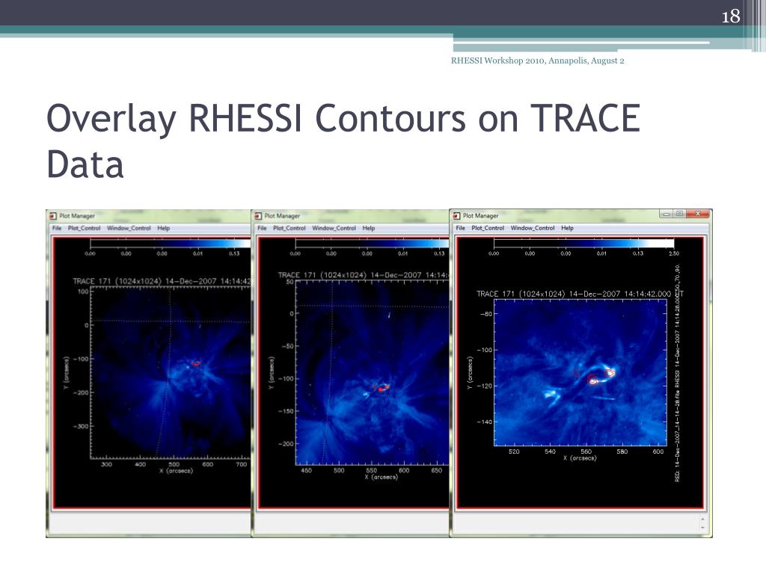The width and height of the screenshot is (766, 574).
Task: Click the 'RHESSI Workshop 2010, Annapolis, August 2' header
Action: (x=537, y=61)
